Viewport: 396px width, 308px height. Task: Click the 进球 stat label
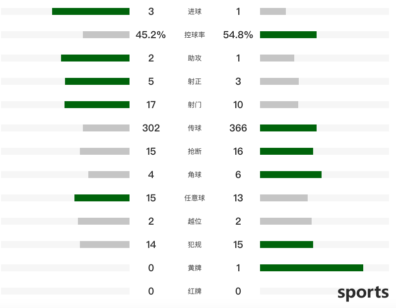[195, 11]
